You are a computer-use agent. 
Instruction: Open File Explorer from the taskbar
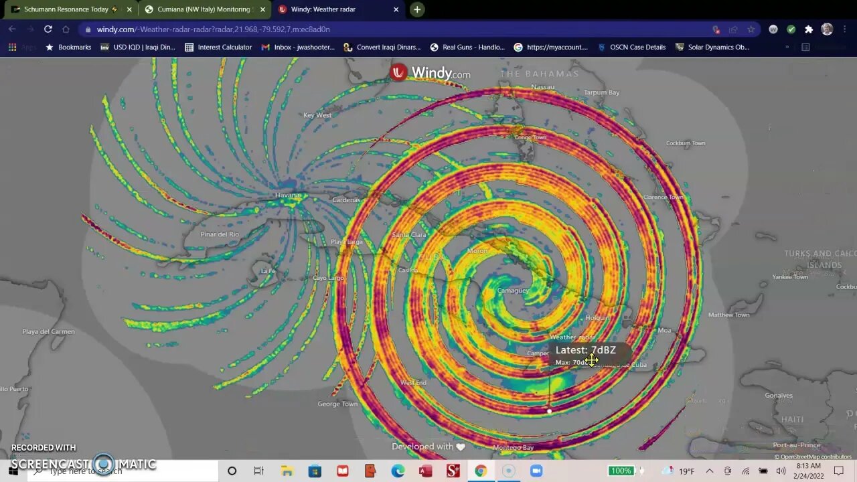point(287,471)
